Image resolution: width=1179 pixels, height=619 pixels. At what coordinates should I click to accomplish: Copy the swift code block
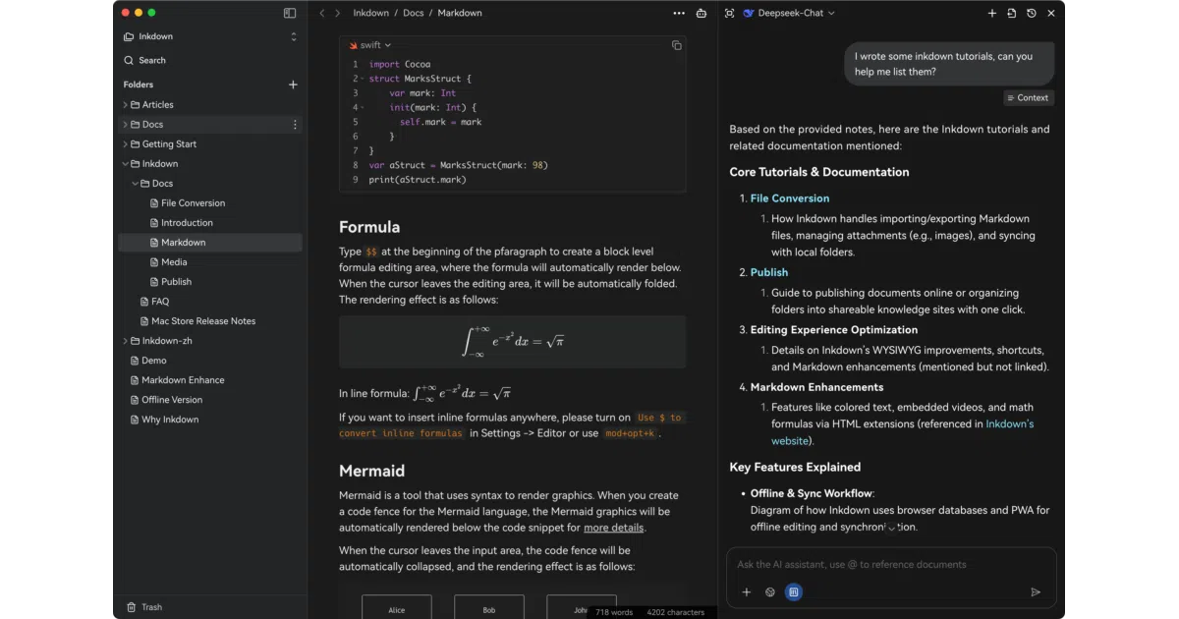[676, 45]
